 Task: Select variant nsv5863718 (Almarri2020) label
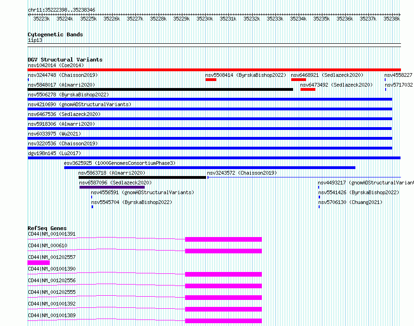[x=112, y=173]
